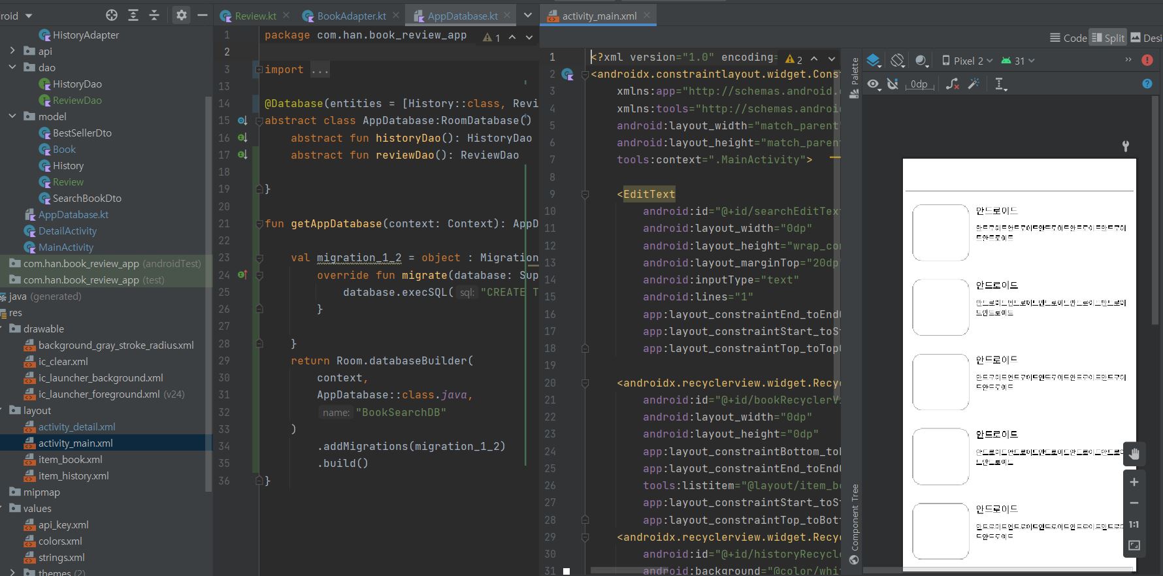Collapse the model package folder

[12, 116]
